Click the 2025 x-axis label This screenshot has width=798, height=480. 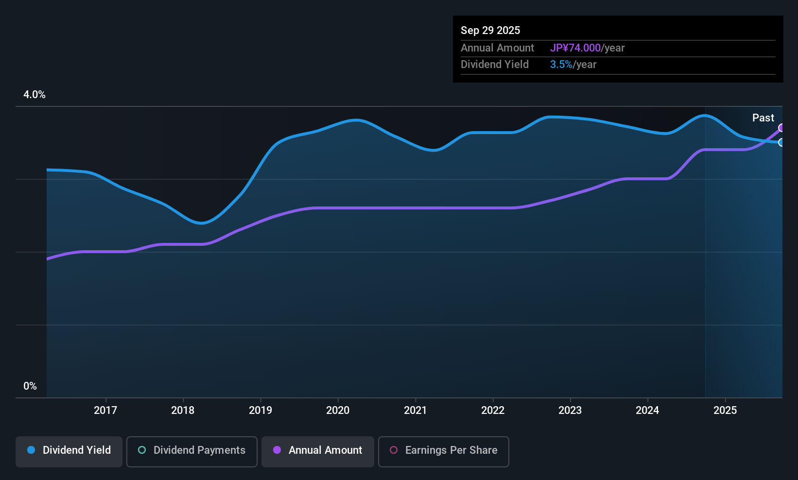coord(725,410)
